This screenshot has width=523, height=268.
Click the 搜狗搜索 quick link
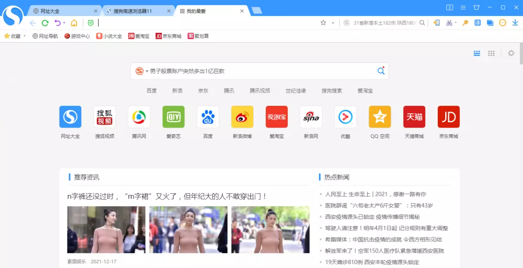pyautogui.click(x=332, y=91)
